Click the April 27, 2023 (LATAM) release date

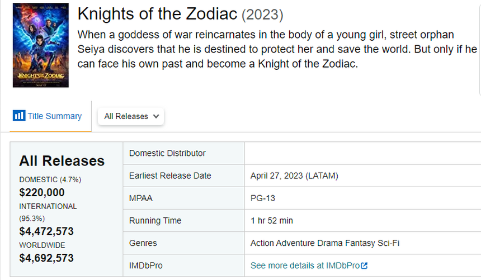(x=294, y=175)
